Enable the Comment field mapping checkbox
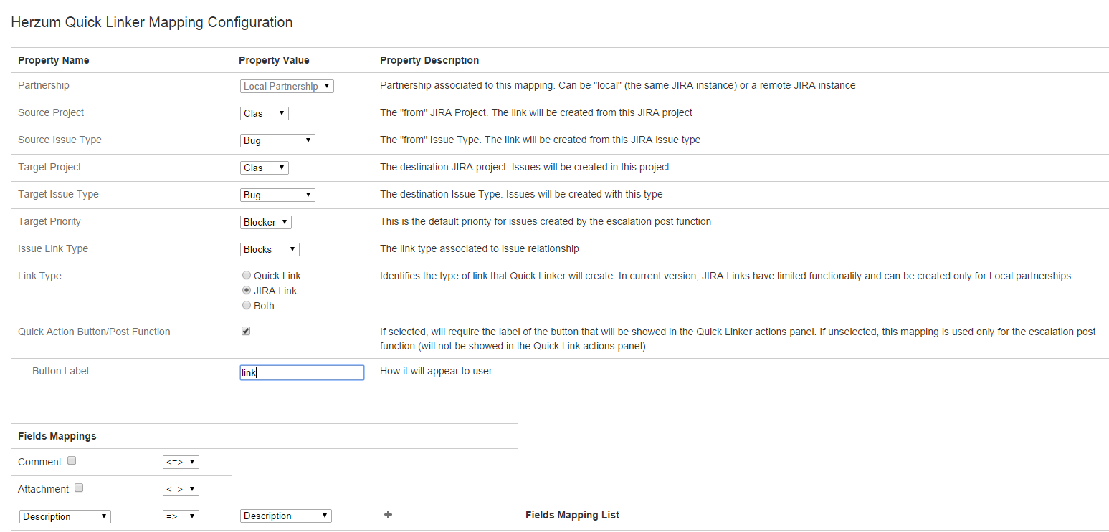 [72, 461]
